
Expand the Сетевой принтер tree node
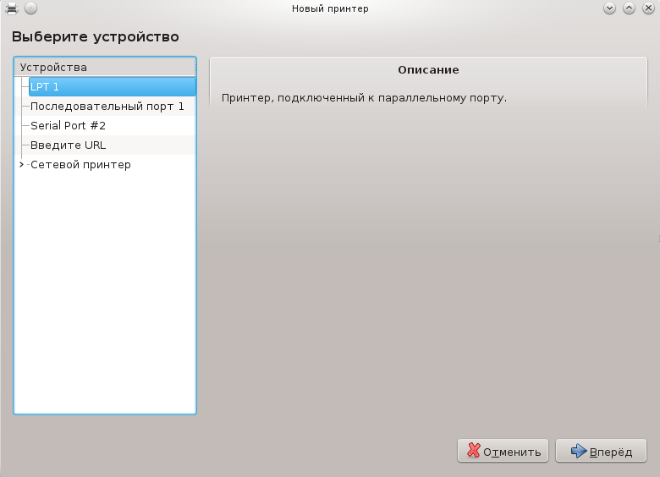21,164
